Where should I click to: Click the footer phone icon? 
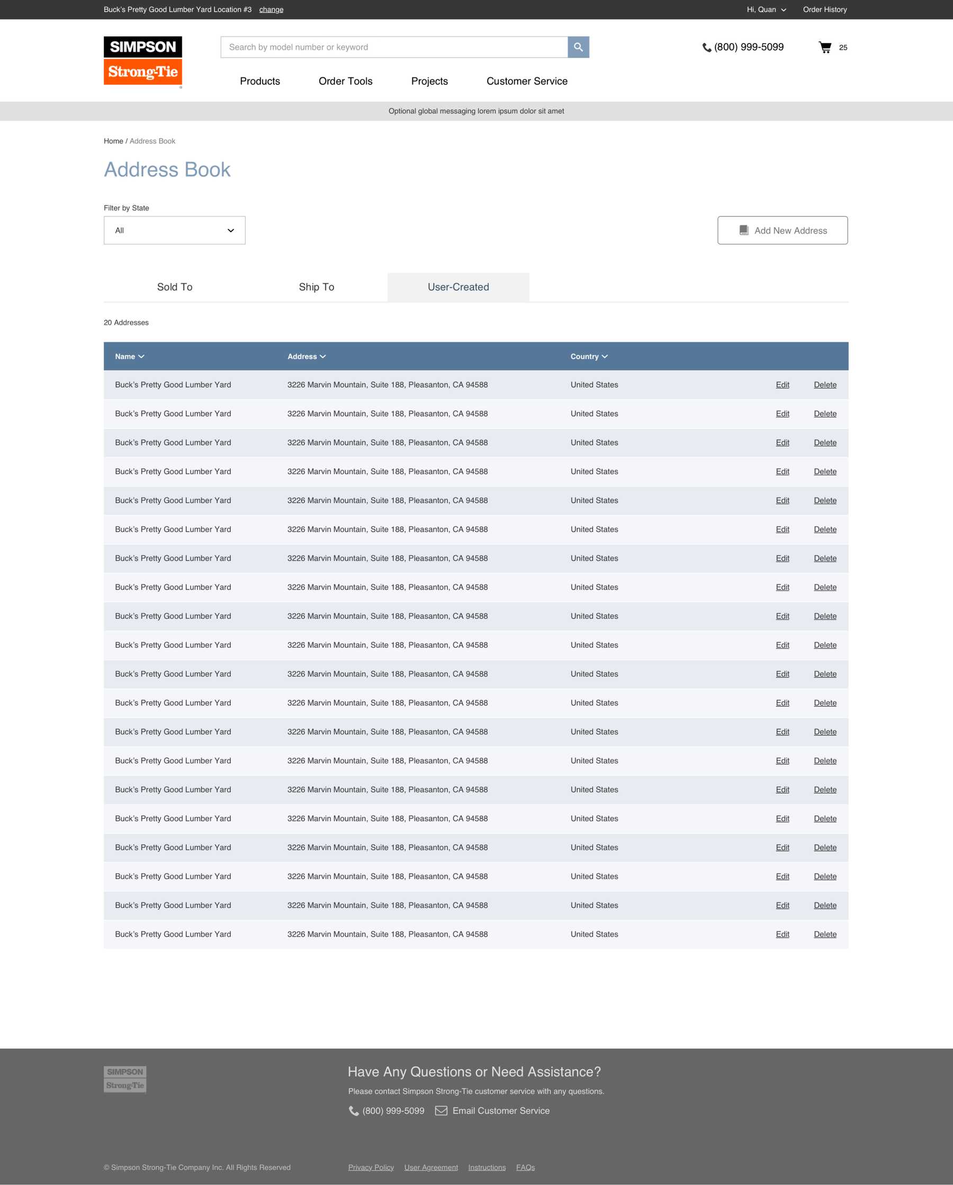354,1111
